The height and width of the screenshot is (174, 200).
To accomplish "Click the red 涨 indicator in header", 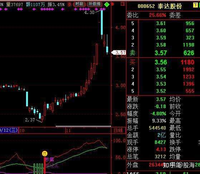I will [70, 5].
